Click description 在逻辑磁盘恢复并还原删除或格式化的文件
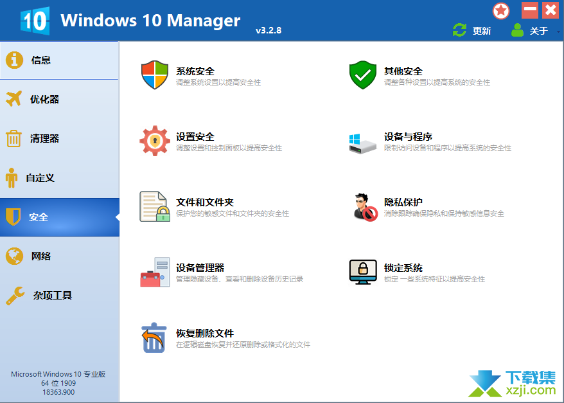564x403 pixels. click(243, 345)
